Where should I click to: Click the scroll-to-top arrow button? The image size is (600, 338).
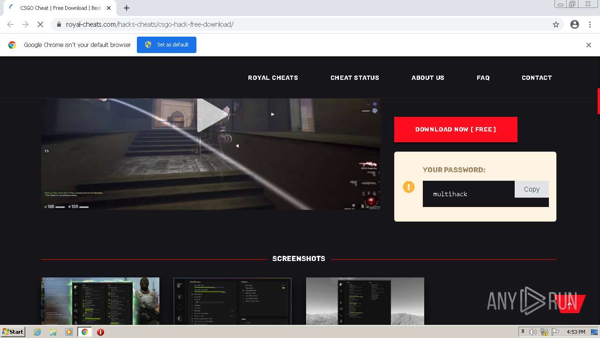(570, 304)
